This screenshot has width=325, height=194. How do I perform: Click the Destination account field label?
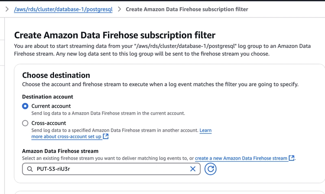(x=48, y=97)
